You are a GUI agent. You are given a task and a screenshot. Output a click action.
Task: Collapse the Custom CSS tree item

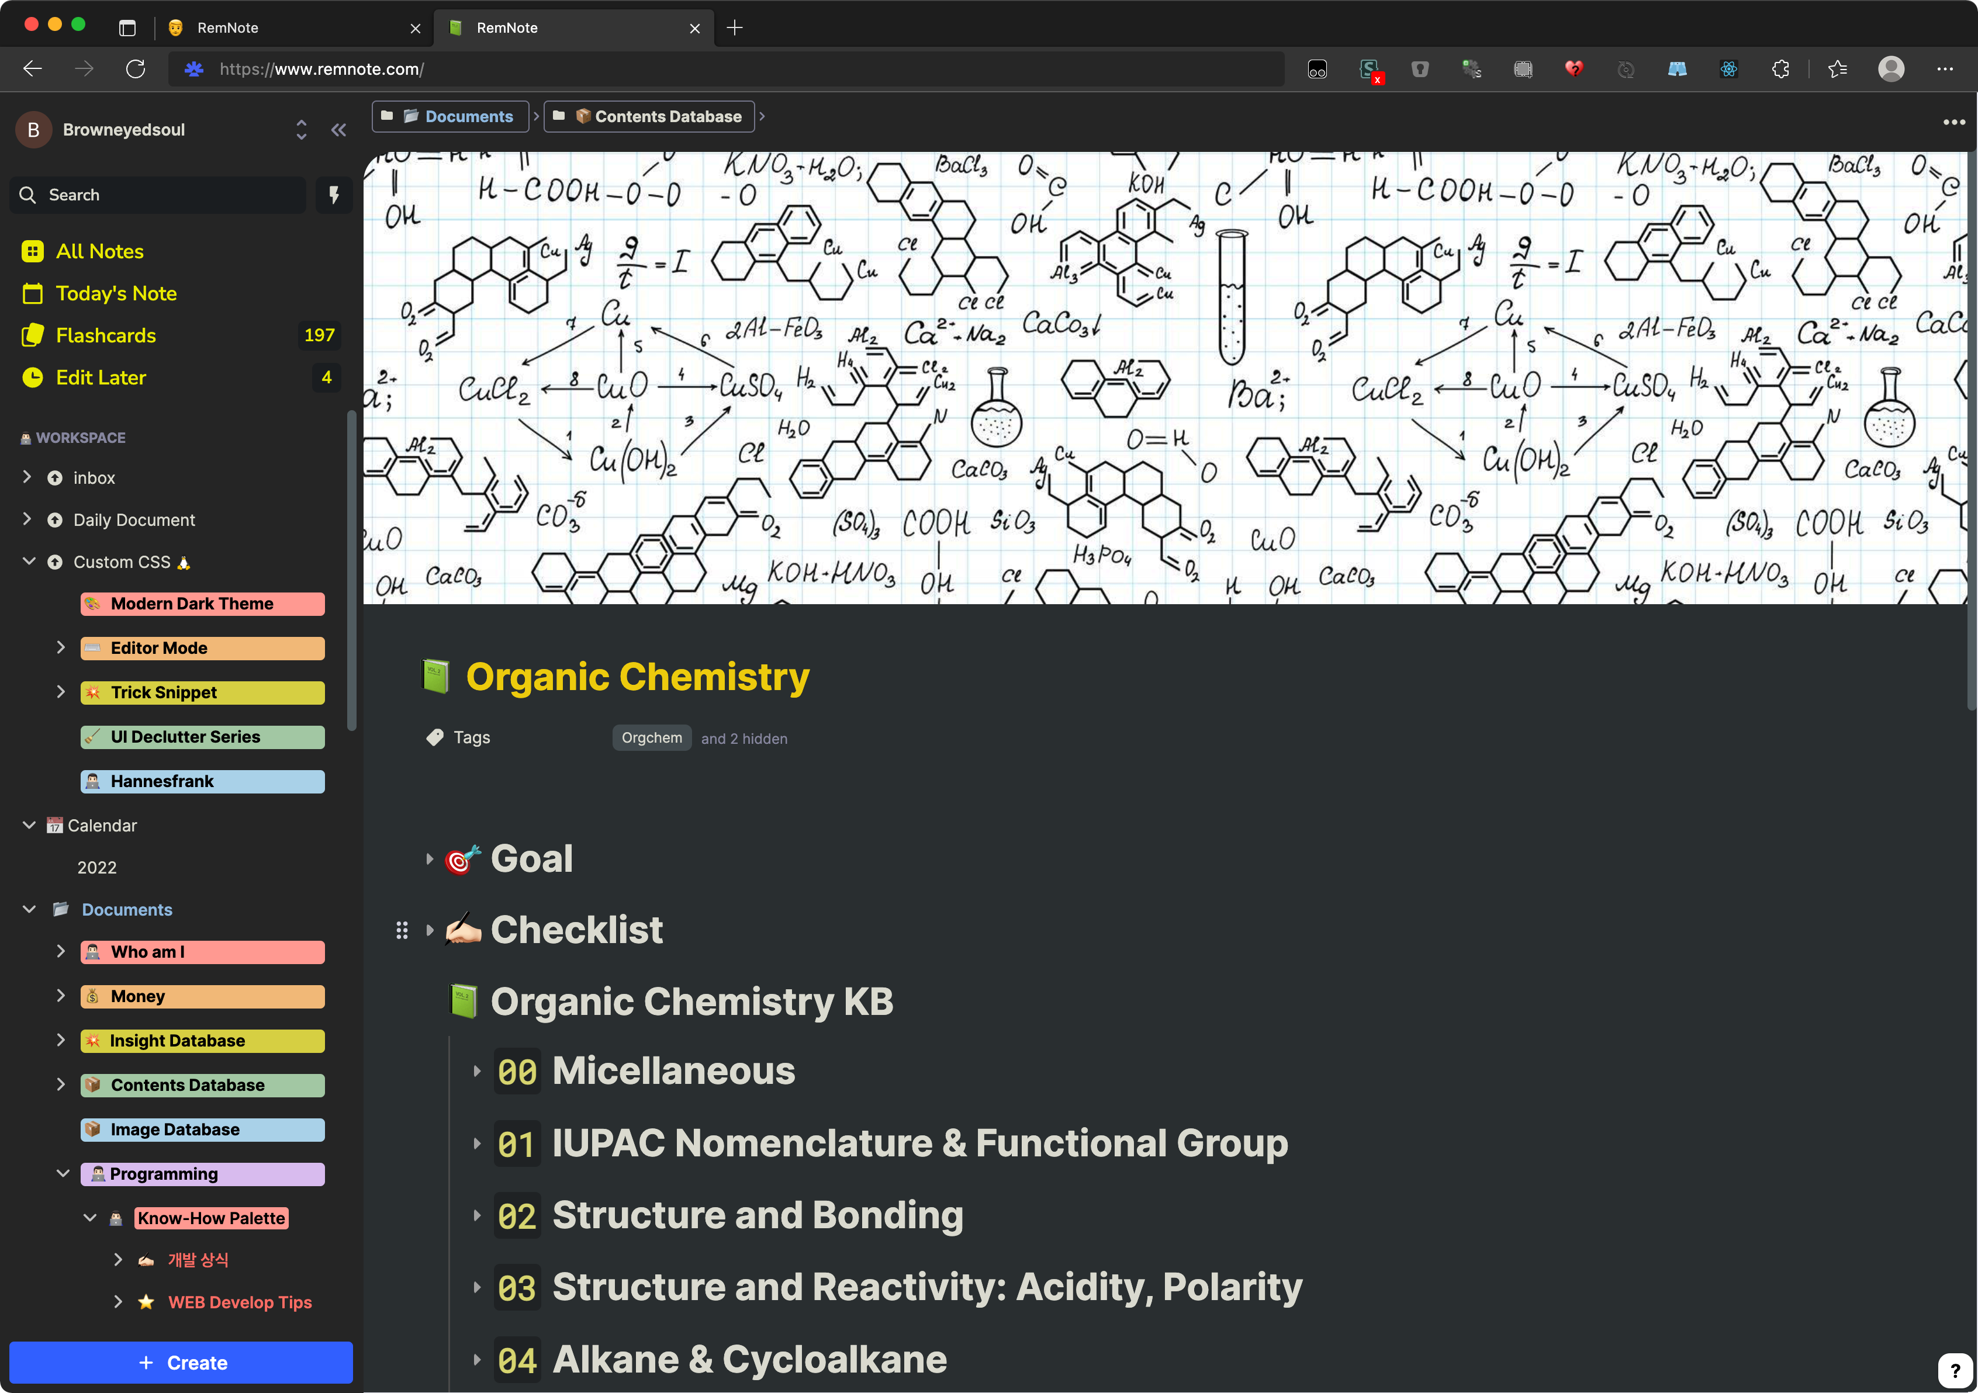pyautogui.click(x=29, y=562)
